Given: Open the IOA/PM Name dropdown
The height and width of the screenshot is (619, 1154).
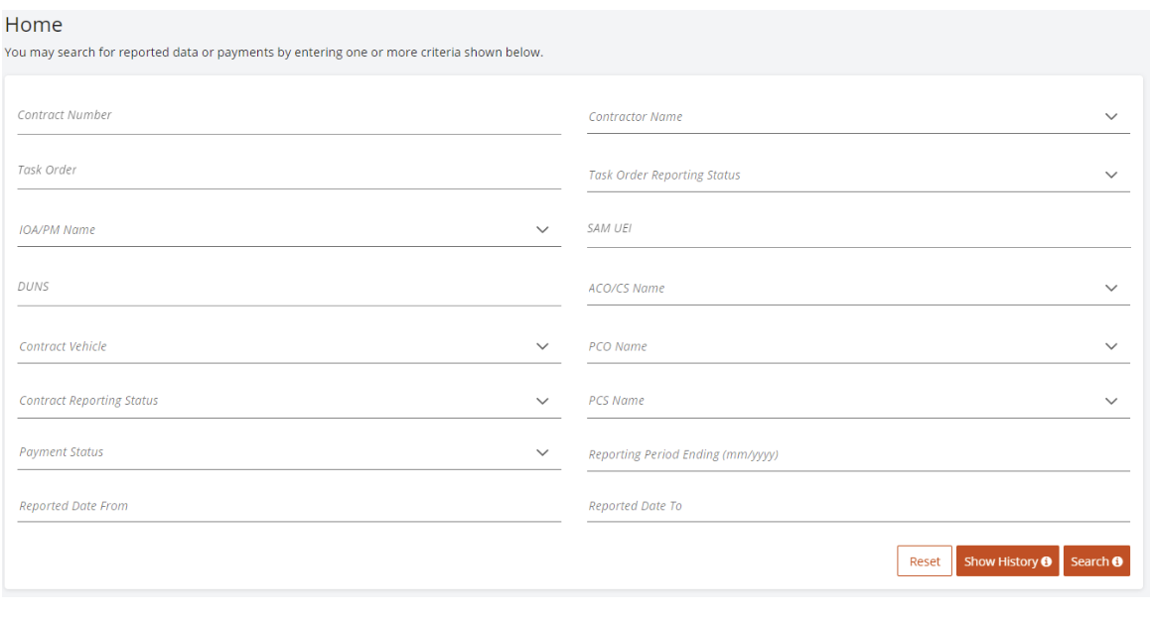Looking at the screenshot, I should click(288, 230).
